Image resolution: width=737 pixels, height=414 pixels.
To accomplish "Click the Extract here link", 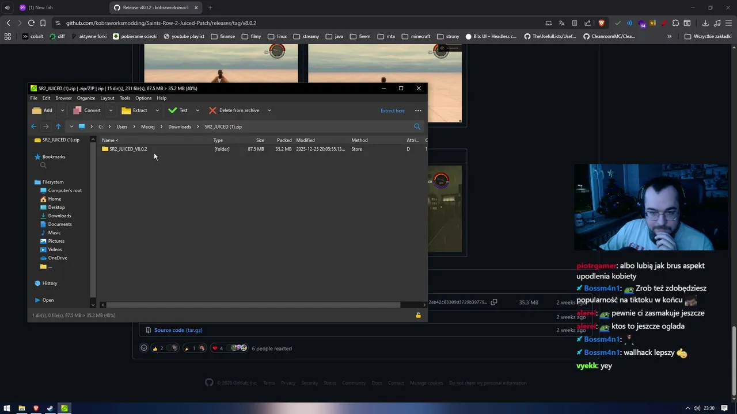I will [393, 110].
